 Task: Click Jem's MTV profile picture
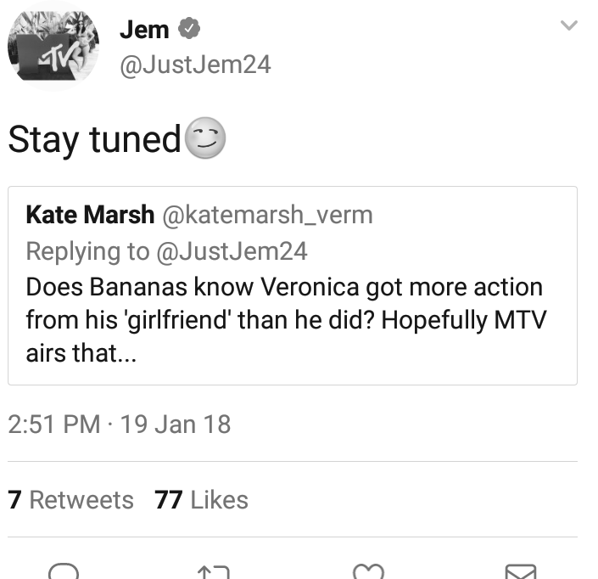click(x=53, y=47)
